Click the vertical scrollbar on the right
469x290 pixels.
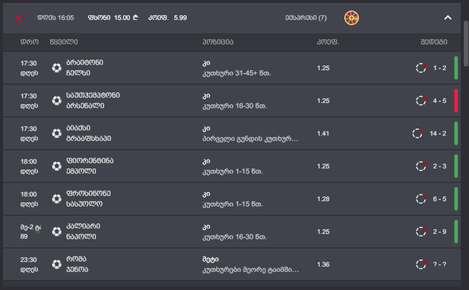click(x=465, y=47)
